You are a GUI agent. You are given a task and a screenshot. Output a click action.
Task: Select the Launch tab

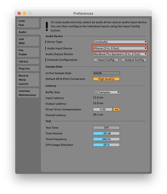click(x=23, y=84)
